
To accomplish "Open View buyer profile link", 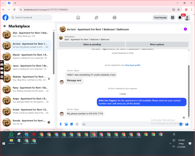I will (x=133, y=65).
